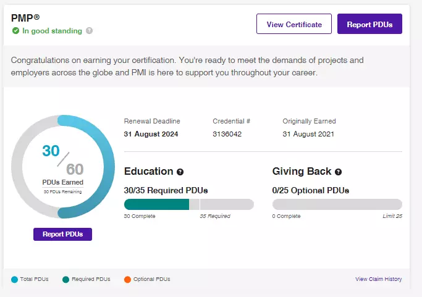Click the Giving Back progress bar
The width and height of the screenshot is (422, 297).
(337, 204)
